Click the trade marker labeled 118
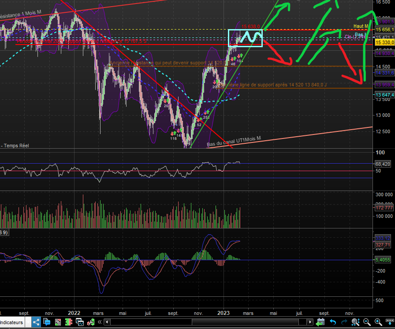395x329 pixels. (173, 138)
